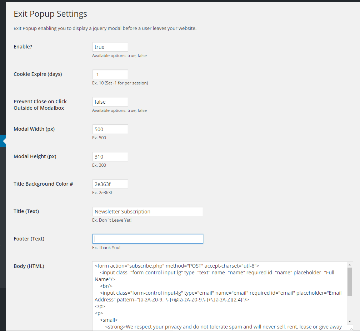Viewport: 360px width, 331px height.
Task: Click the Title Background Color hex field
Action: click(x=110, y=184)
